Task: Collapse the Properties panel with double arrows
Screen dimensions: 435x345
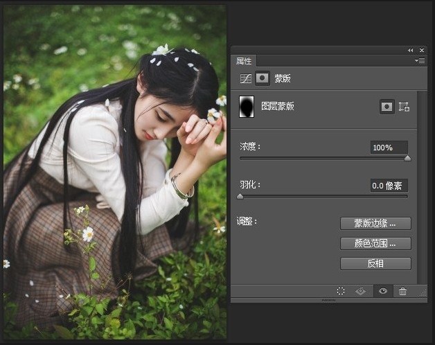Action: (x=410, y=51)
